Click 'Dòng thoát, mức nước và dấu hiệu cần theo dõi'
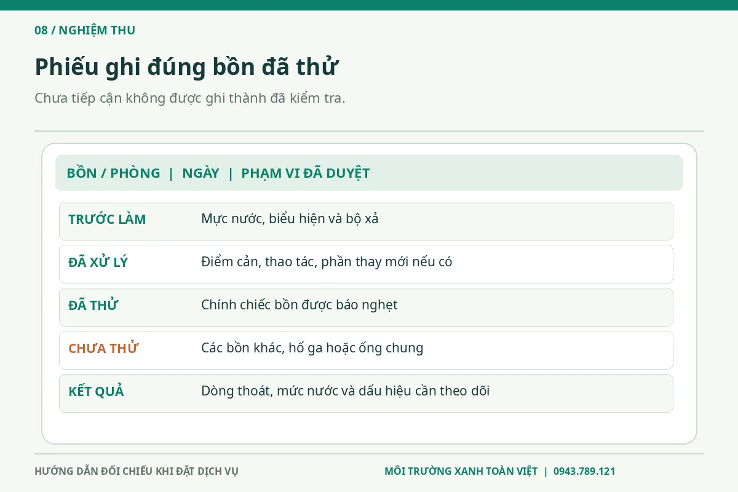Image resolution: width=738 pixels, height=492 pixels. tap(346, 391)
